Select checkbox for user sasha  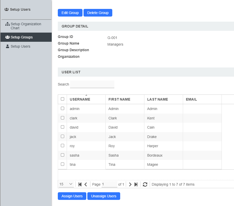pyautogui.click(x=62, y=155)
